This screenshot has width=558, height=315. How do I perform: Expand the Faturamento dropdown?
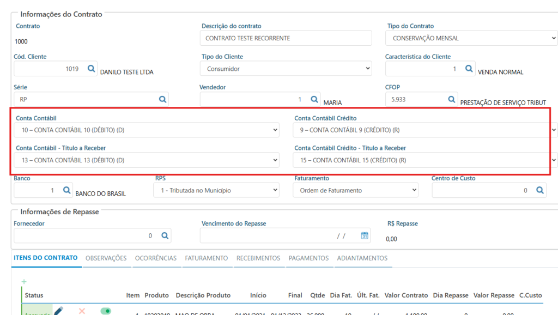[x=355, y=190]
